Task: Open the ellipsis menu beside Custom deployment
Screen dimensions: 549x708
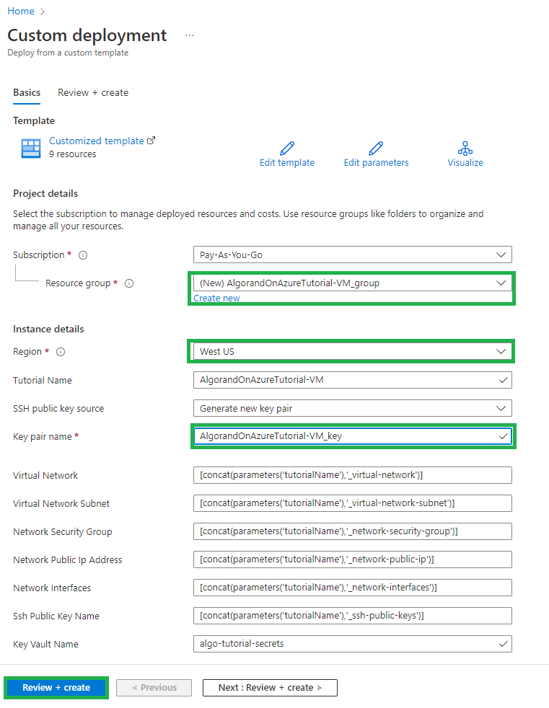Action: tap(189, 35)
